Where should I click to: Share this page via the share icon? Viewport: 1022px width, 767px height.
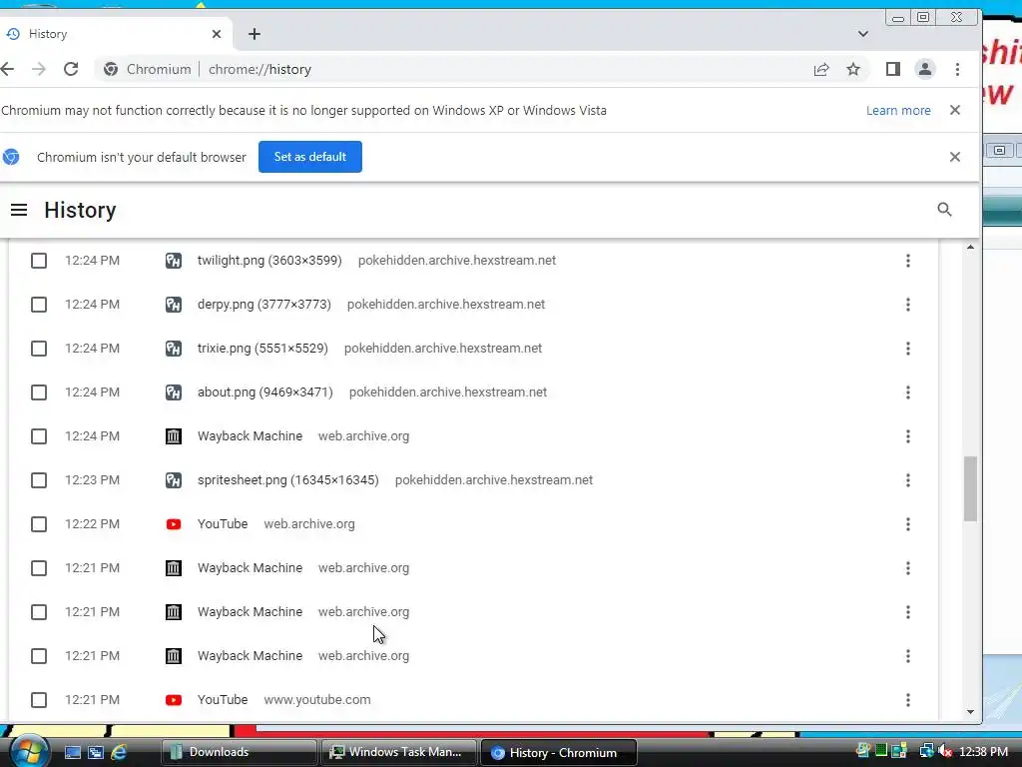[x=821, y=69]
